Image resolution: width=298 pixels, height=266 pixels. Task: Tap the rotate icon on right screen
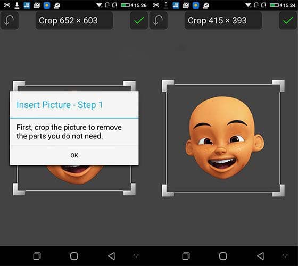pos(159,20)
